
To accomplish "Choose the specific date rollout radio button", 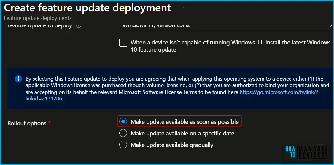I will click(x=123, y=133).
